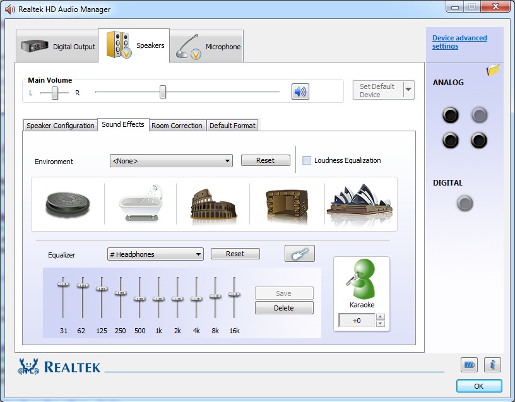The width and height of the screenshot is (515, 402).
Task: Switch to the Microphone device tab
Action: 206,46
